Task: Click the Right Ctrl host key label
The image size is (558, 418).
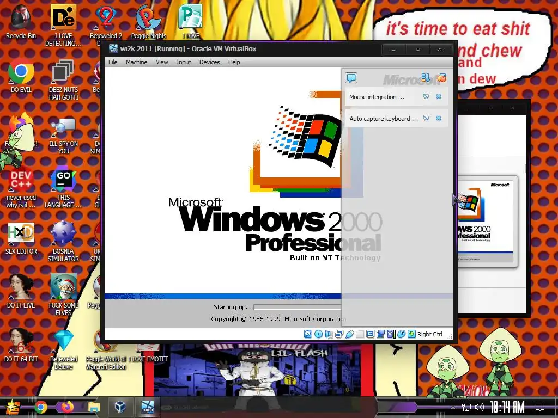Action: pos(429,334)
